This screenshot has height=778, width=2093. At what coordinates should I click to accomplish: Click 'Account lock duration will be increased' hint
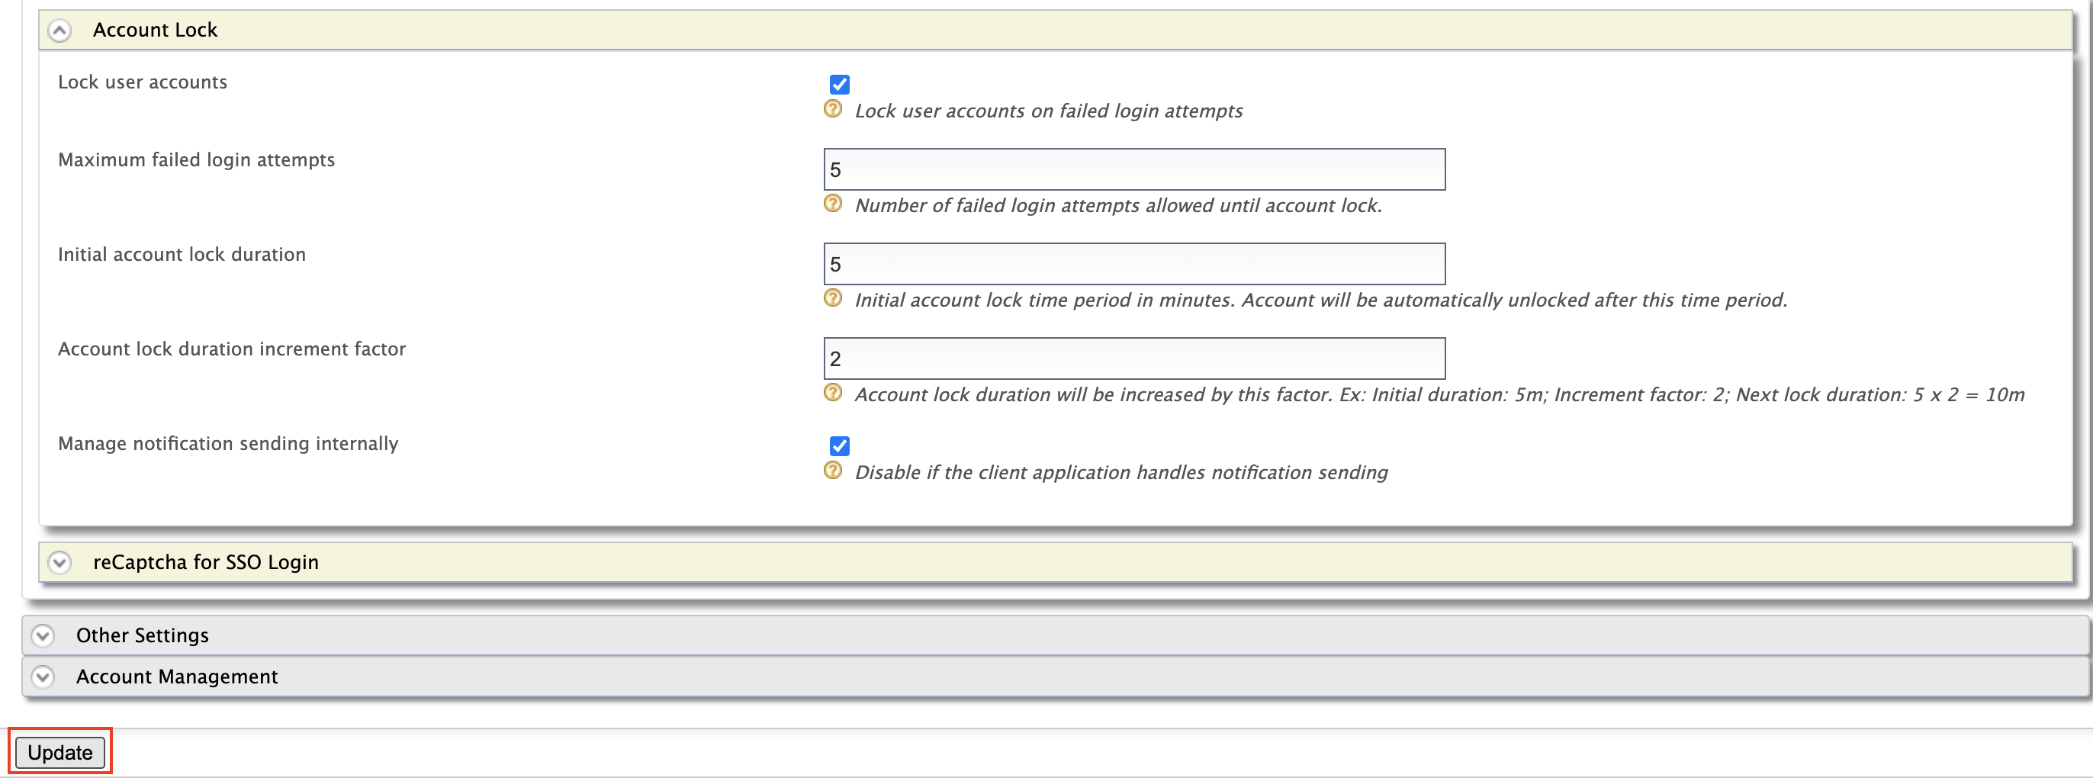(1439, 394)
